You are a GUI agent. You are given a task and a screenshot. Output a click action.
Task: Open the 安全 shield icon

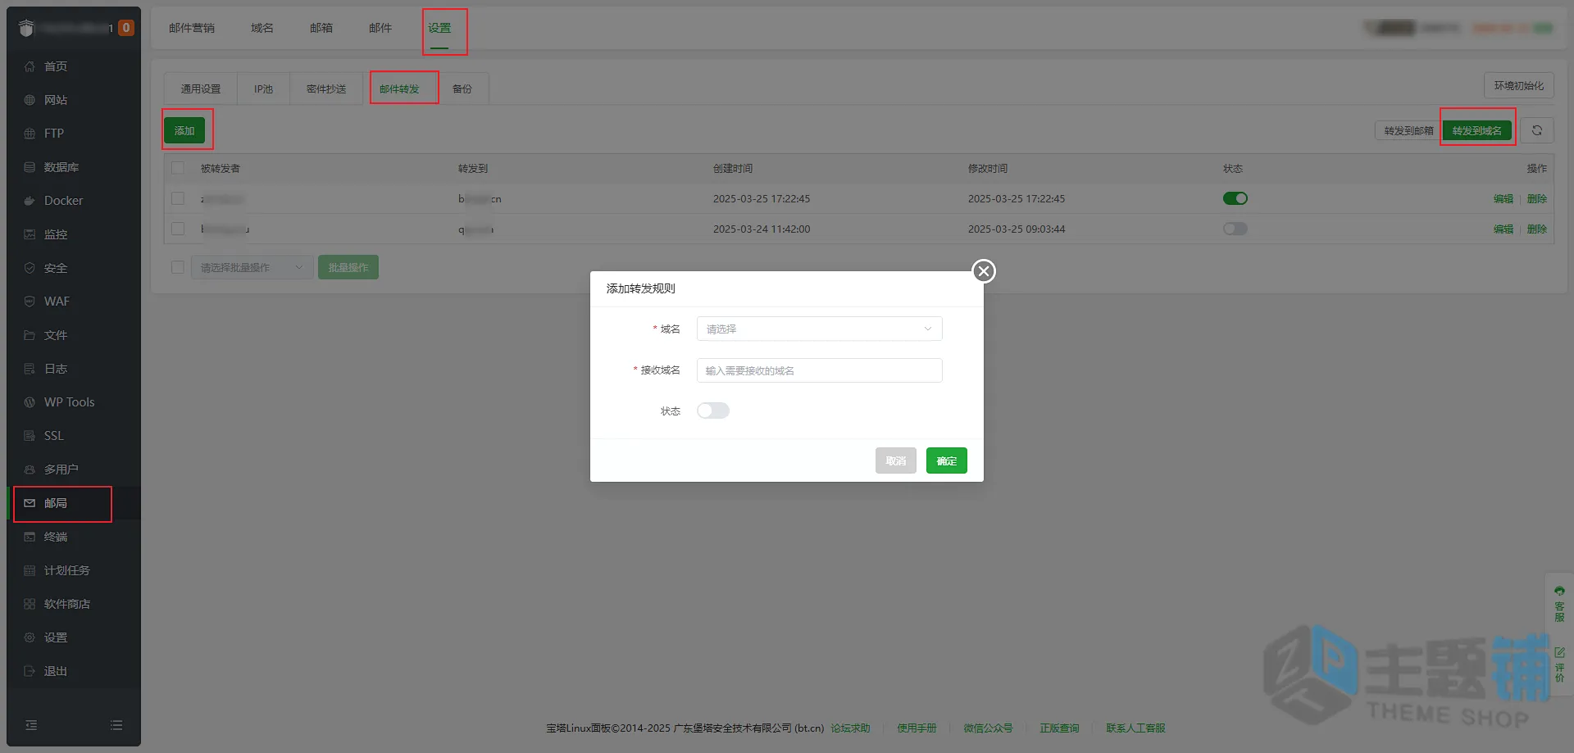tap(30, 268)
